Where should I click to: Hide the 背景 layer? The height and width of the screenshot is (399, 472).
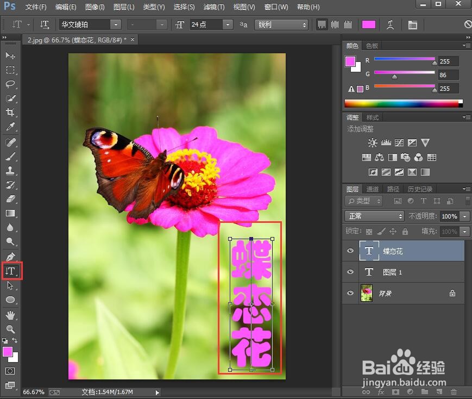coord(350,293)
